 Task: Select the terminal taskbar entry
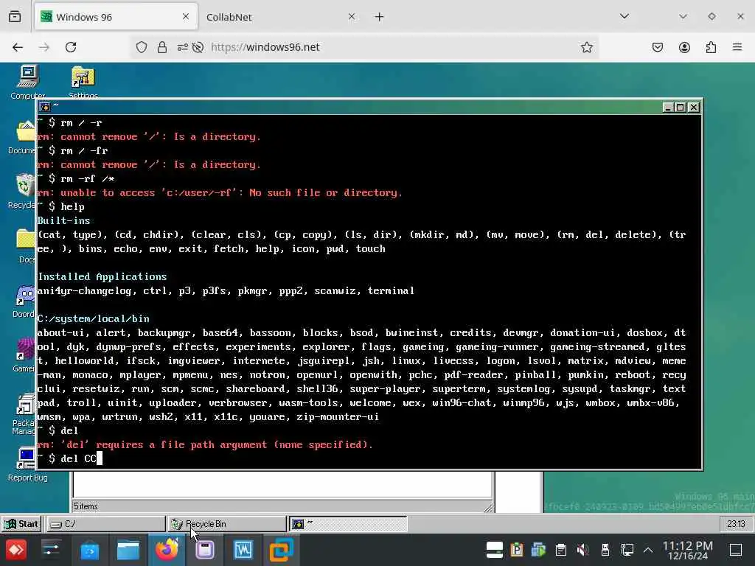click(349, 524)
